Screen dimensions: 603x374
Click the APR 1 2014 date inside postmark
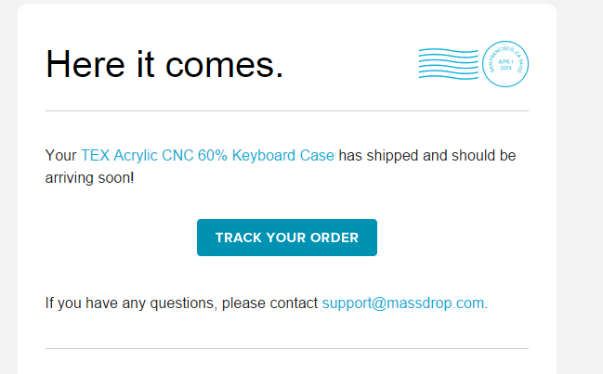point(505,65)
